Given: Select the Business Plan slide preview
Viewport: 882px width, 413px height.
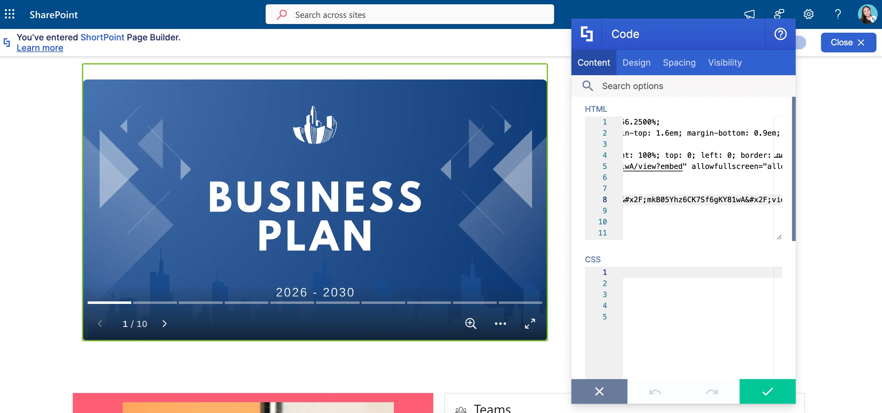Looking at the screenshot, I should [315, 210].
